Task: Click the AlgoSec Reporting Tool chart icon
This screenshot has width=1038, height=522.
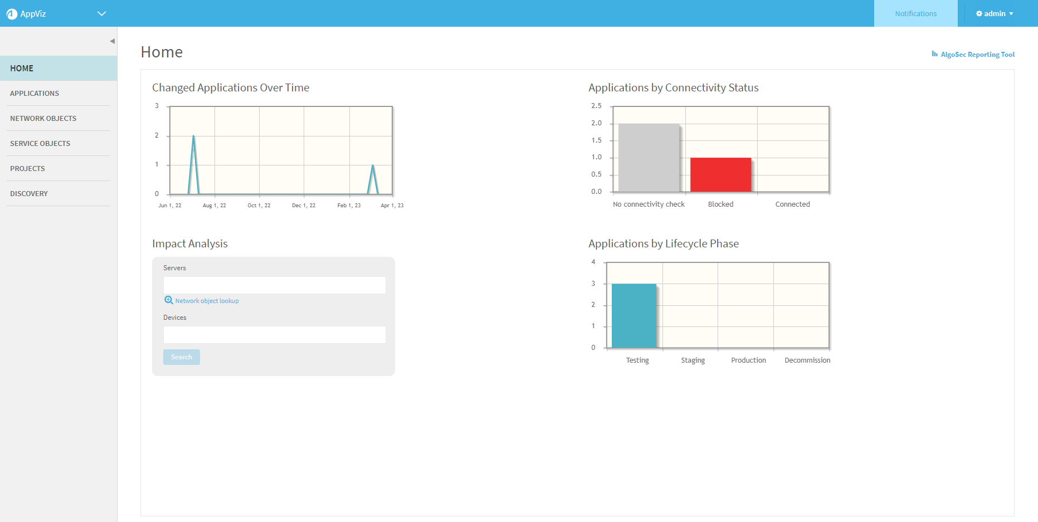Action: coord(934,54)
